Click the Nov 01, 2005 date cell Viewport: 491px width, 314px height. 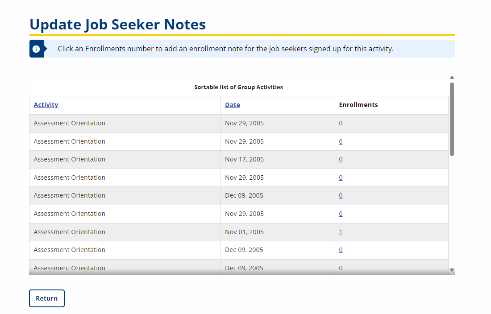point(244,232)
